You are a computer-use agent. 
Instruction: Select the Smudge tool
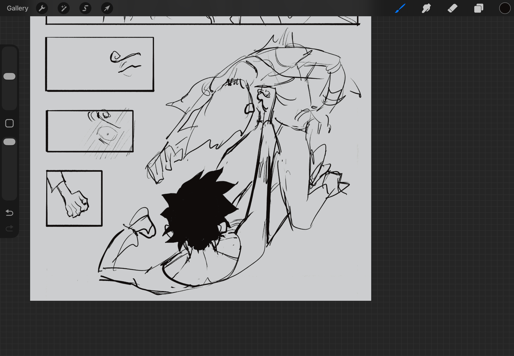426,8
